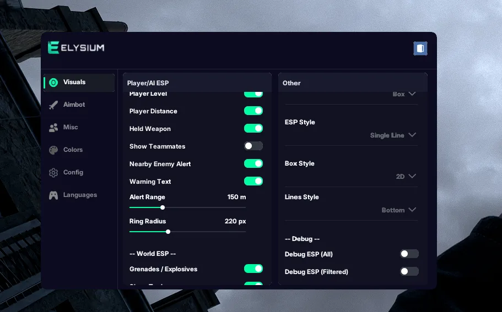
Task: Click the Ring Radius slider handle
Action: pyautogui.click(x=168, y=232)
